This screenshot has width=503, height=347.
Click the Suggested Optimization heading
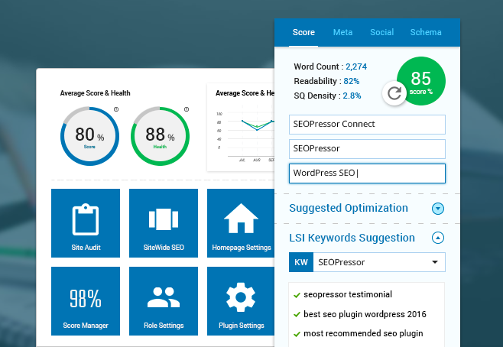(349, 208)
